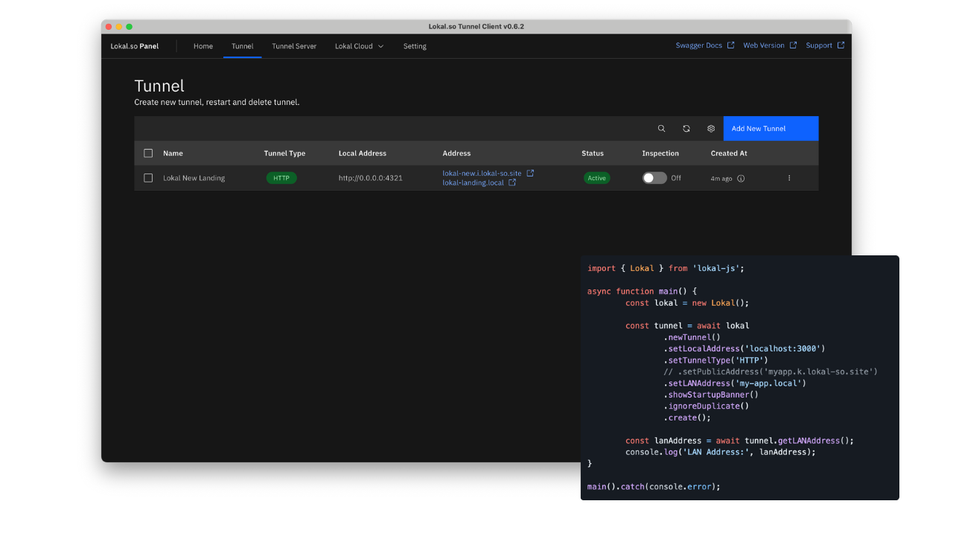Open the Web Version link
The image size is (953, 536).
[x=764, y=45]
